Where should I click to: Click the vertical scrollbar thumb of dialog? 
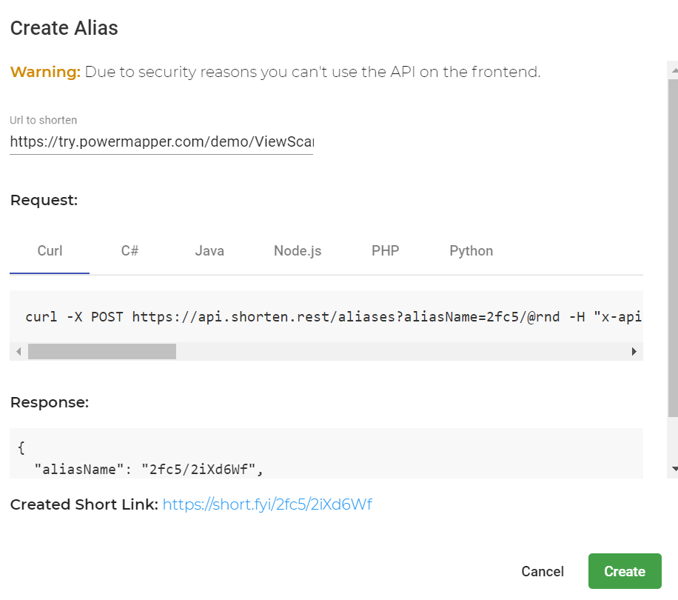tap(674, 248)
